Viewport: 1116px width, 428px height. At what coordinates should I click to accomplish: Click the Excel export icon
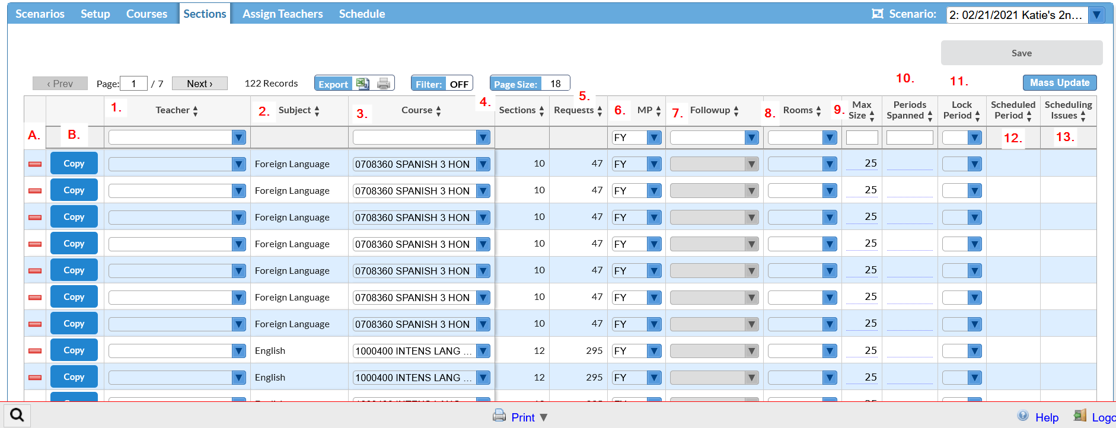tap(362, 84)
